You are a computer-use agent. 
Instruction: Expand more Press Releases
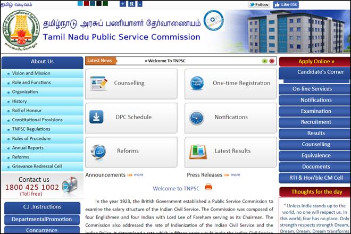[232, 174]
